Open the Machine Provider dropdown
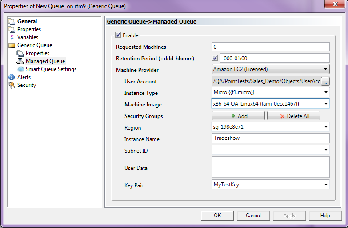Screen dimensions: 348x228 pyautogui.click(x=271, y=69)
